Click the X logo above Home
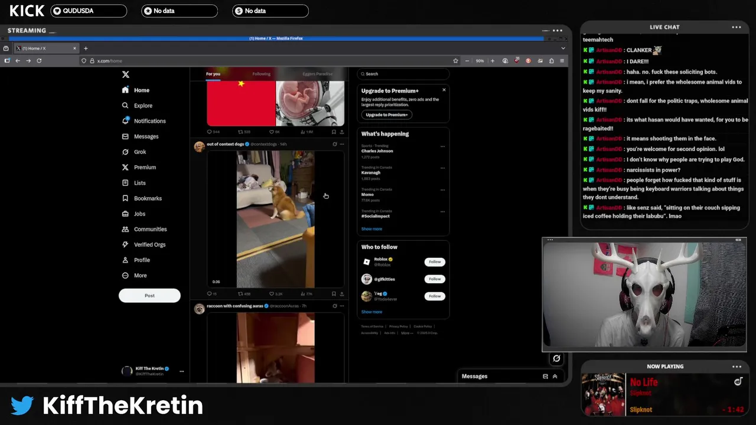This screenshot has height=425, width=756. 125,74
